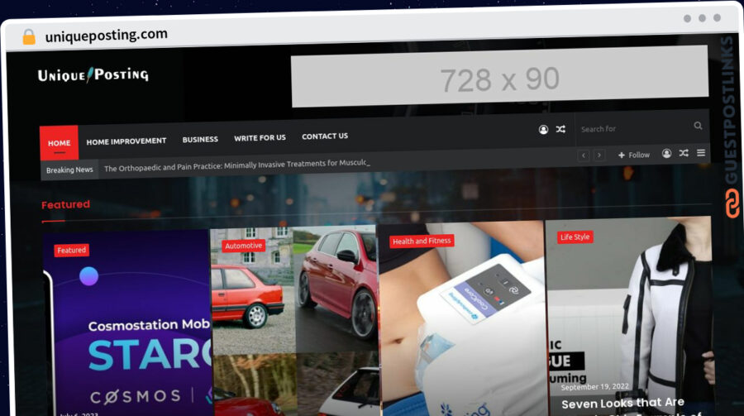Select the Automotive category tag

[x=243, y=246]
